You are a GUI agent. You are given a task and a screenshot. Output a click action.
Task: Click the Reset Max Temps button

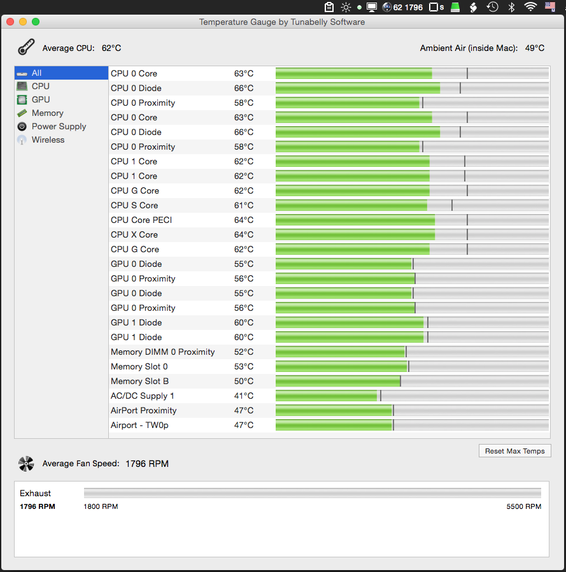[514, 451]
